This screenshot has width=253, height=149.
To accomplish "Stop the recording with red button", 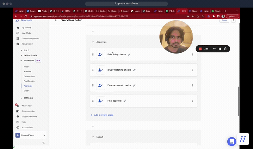I will tap(200, 49).
